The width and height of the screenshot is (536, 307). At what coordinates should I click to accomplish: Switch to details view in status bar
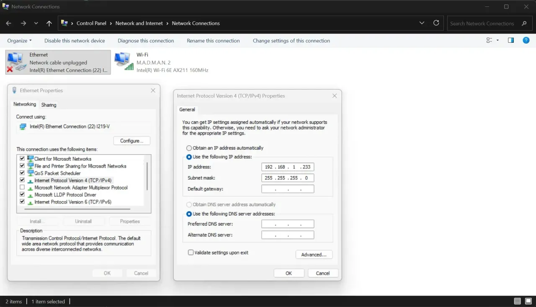pos(518,301)
